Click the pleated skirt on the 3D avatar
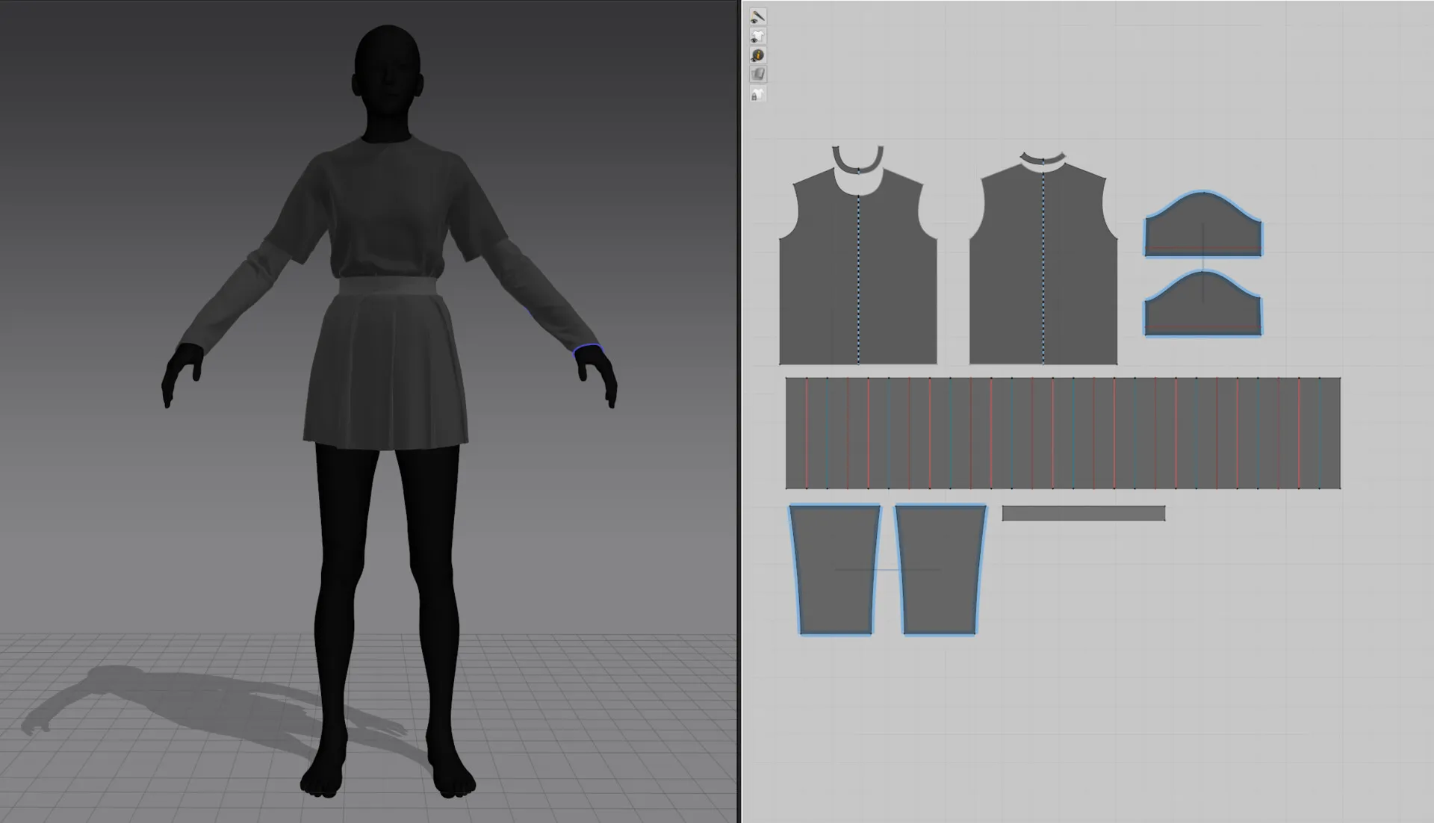This screenshot has height=823, width=1434. [x=385, y=373]
